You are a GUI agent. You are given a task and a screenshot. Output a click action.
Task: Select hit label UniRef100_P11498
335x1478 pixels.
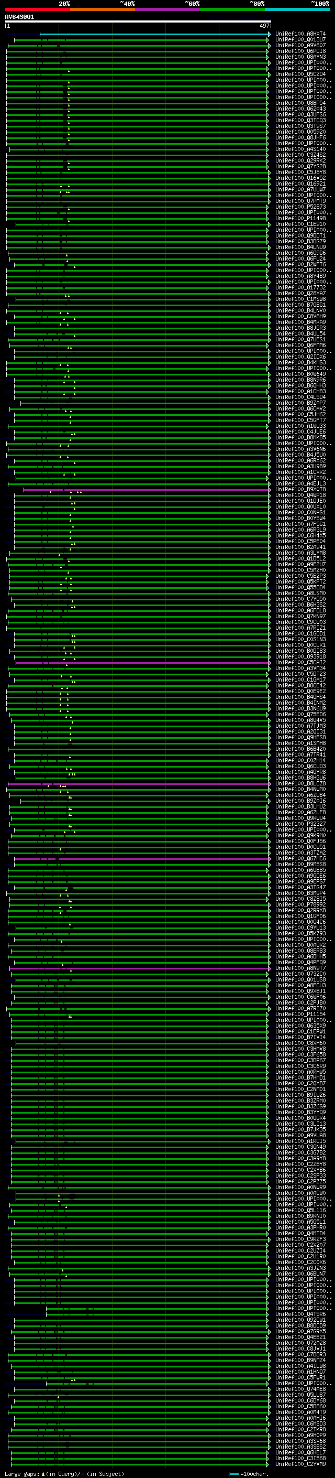click(x=300, y=218)
